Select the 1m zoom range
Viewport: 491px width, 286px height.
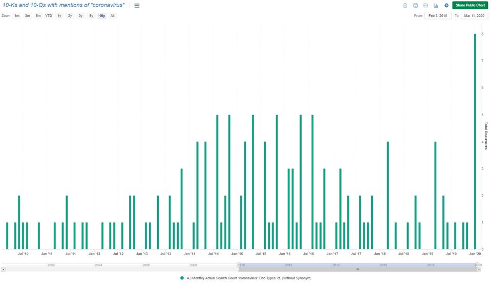click(x=17, y=16)
